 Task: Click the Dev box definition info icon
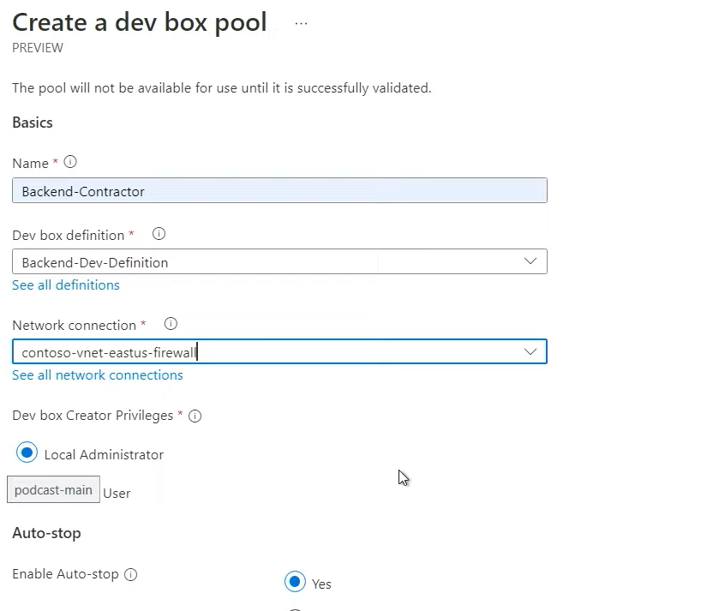click(159, 234)
